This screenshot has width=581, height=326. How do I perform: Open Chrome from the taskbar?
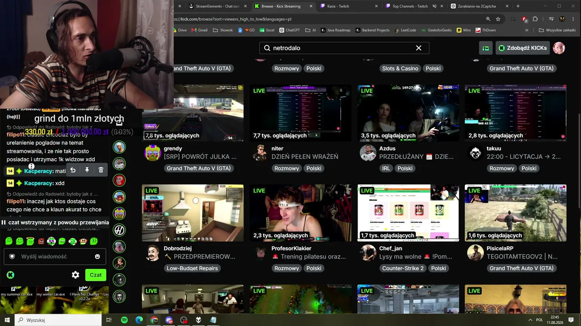pyautogui.click(x=154, y=320)
